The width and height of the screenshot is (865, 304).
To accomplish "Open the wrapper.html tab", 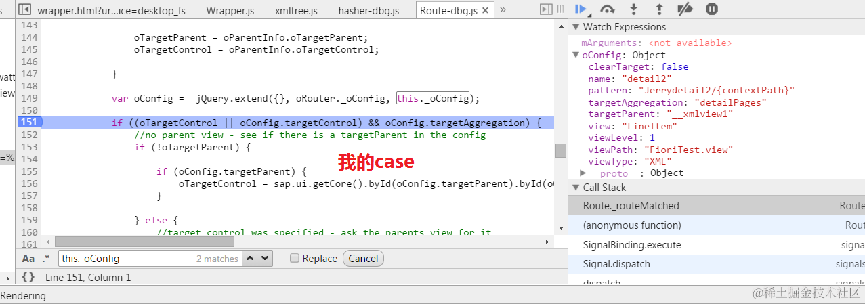I will click(112, 10).
